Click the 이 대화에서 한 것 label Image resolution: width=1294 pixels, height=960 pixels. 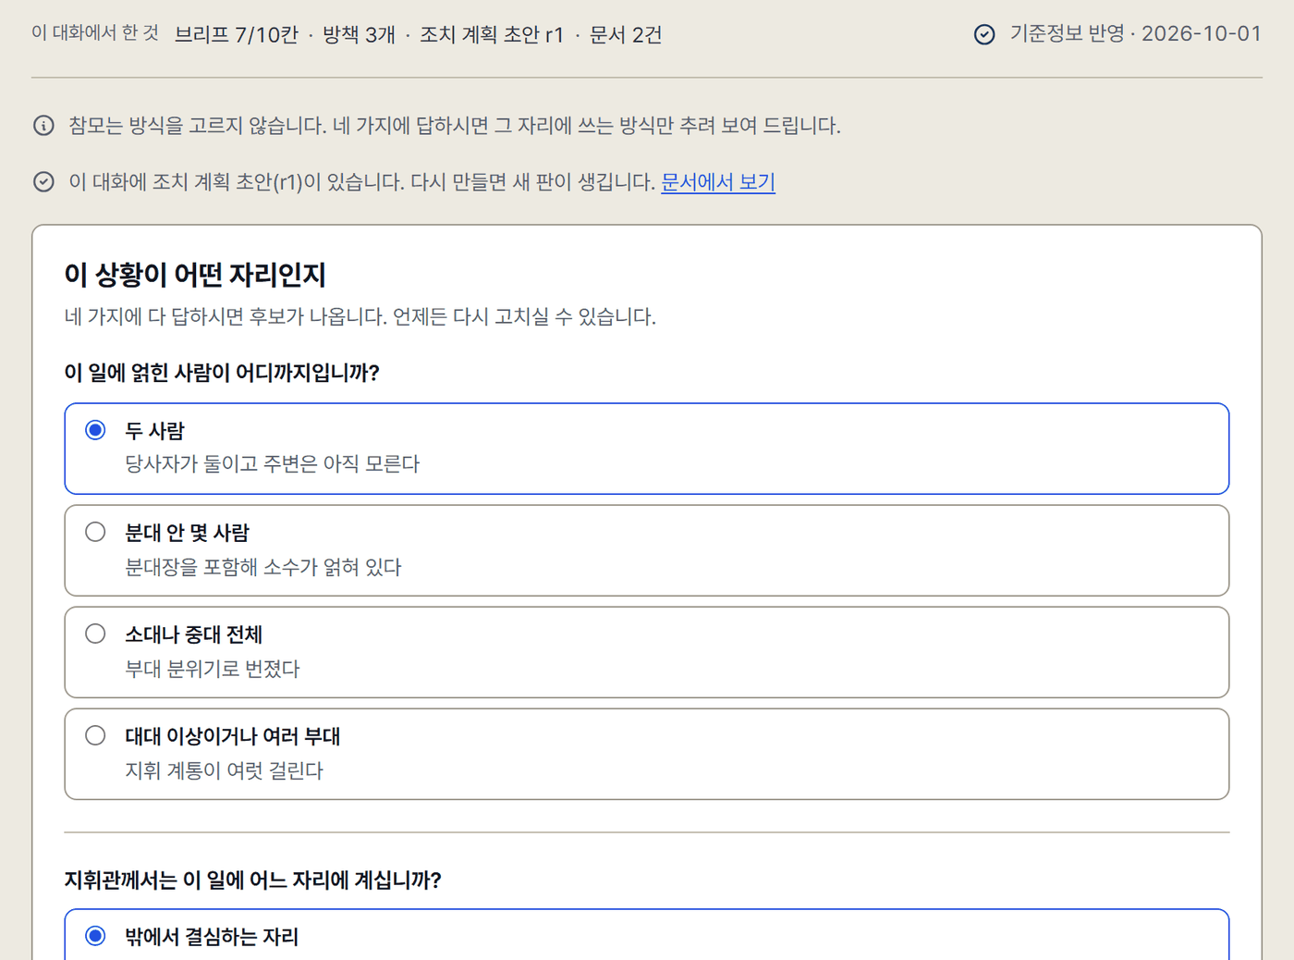point(95,33)
